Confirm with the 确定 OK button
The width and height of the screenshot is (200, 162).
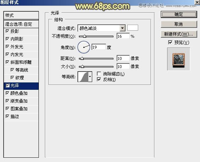click(x=179, y=14)
